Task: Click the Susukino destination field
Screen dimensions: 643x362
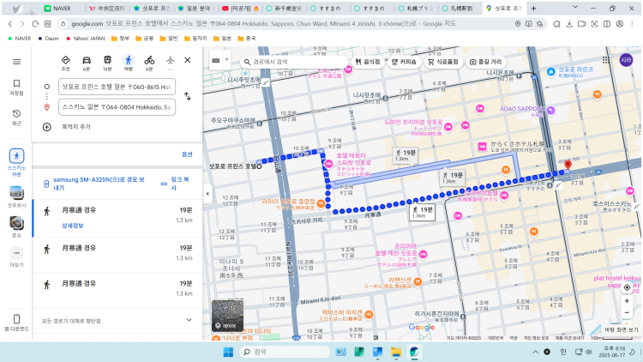Action: (117, 107)
